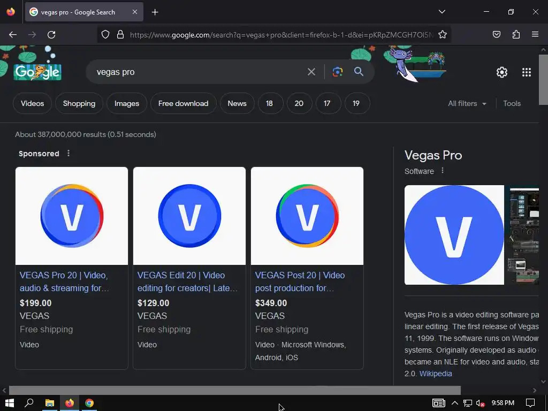Go back to previous page
The width and height of the screenshot is (548, 411).
coord(13,35)
